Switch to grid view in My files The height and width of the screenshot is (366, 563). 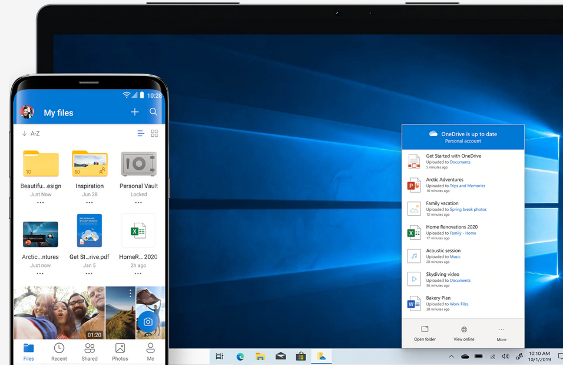pos(154,133)
